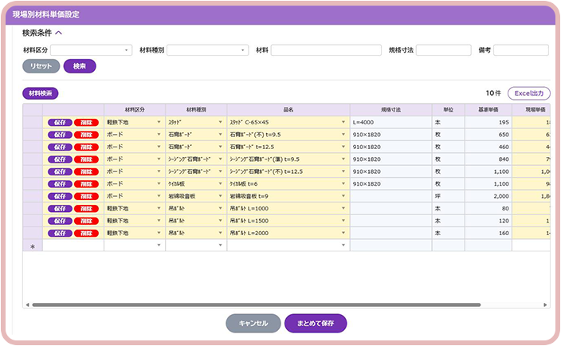Delete the 岩綿吸音板 t=9 row

(x=86, y=196)
